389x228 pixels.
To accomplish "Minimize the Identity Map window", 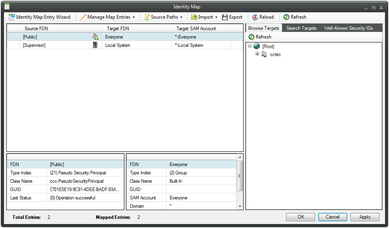I will tap(366, 8).
